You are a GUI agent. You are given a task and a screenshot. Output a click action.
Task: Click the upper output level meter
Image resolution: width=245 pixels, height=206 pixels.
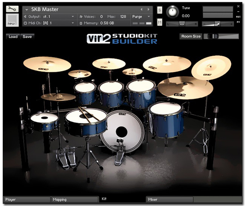[x=218, y=9]
